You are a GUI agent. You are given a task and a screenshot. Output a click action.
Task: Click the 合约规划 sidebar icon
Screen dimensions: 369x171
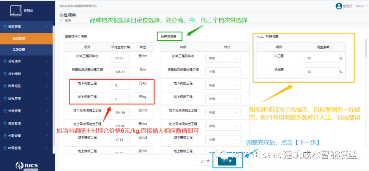(x=5, y=74)
